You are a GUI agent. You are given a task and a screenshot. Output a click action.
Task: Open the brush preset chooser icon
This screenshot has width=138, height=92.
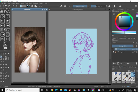(36, 6)
